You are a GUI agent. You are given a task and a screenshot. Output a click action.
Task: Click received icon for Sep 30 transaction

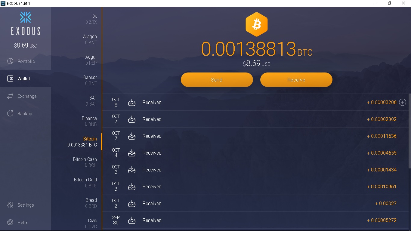132,220
